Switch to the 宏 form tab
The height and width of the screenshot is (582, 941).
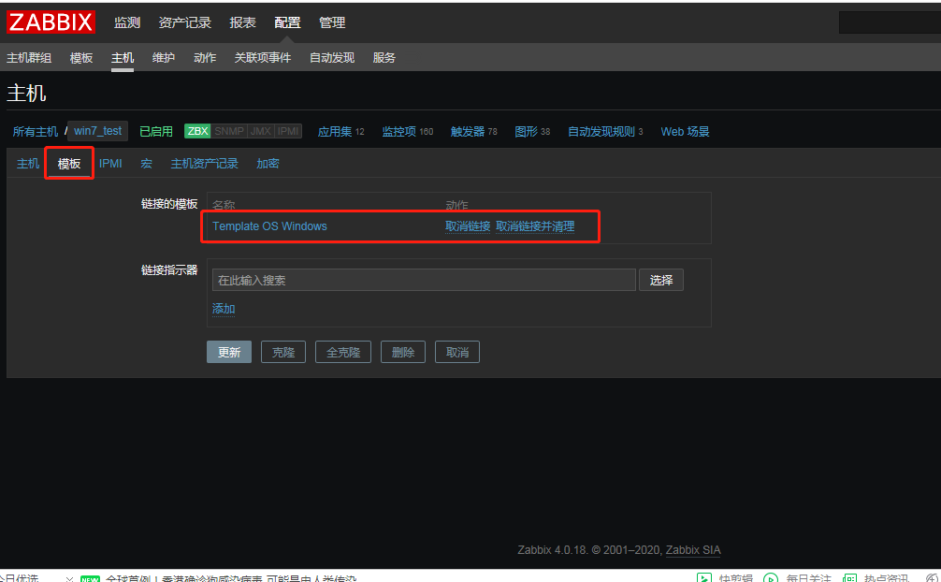147,164
